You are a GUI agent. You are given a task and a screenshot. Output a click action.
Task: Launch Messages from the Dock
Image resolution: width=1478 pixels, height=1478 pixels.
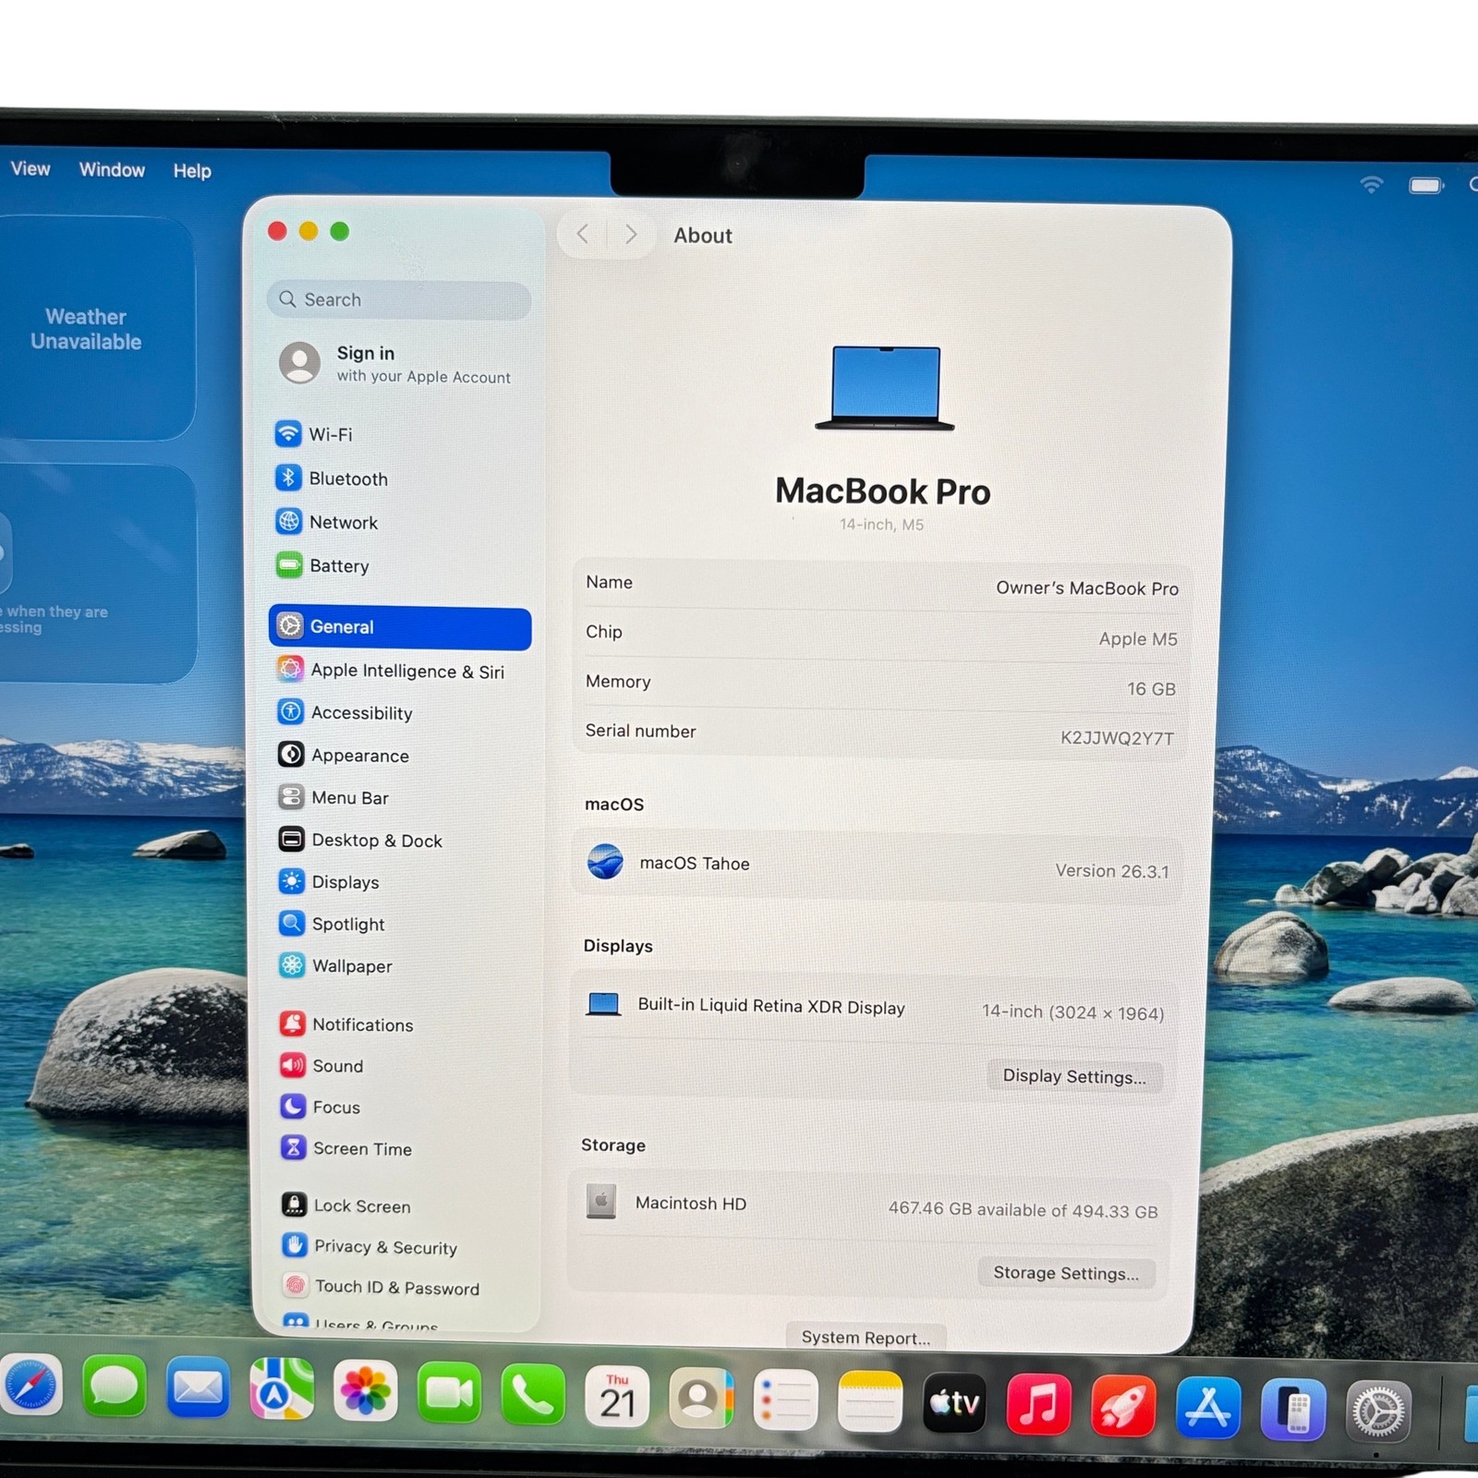point(115,1387)
